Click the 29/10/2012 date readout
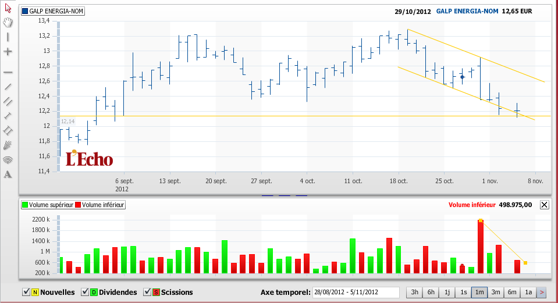 coord(413,12)
